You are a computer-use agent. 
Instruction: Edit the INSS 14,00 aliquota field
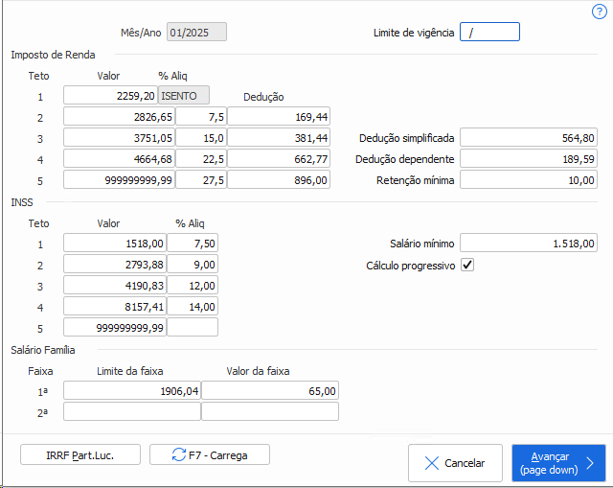tap(193, 307)
